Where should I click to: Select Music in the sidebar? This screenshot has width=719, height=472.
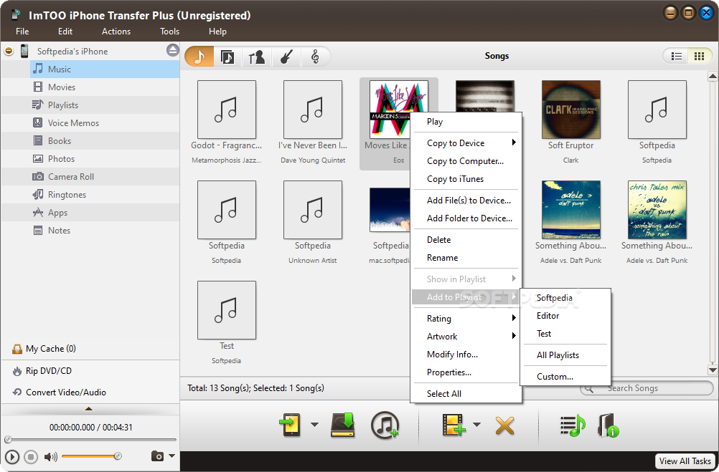[90, 69]
